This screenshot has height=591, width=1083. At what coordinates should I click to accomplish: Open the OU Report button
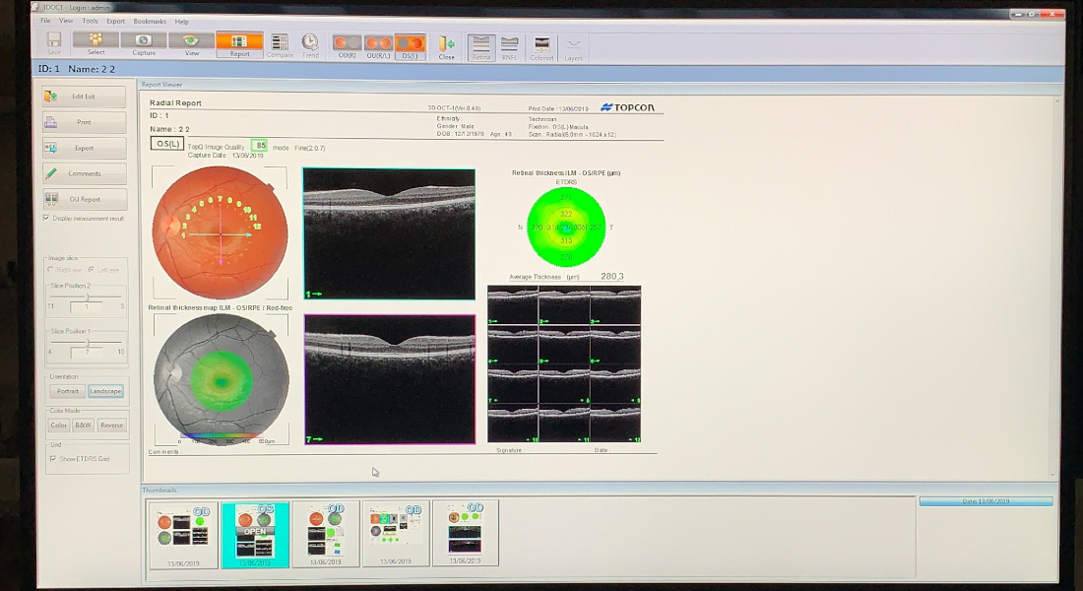click(85, 199)
